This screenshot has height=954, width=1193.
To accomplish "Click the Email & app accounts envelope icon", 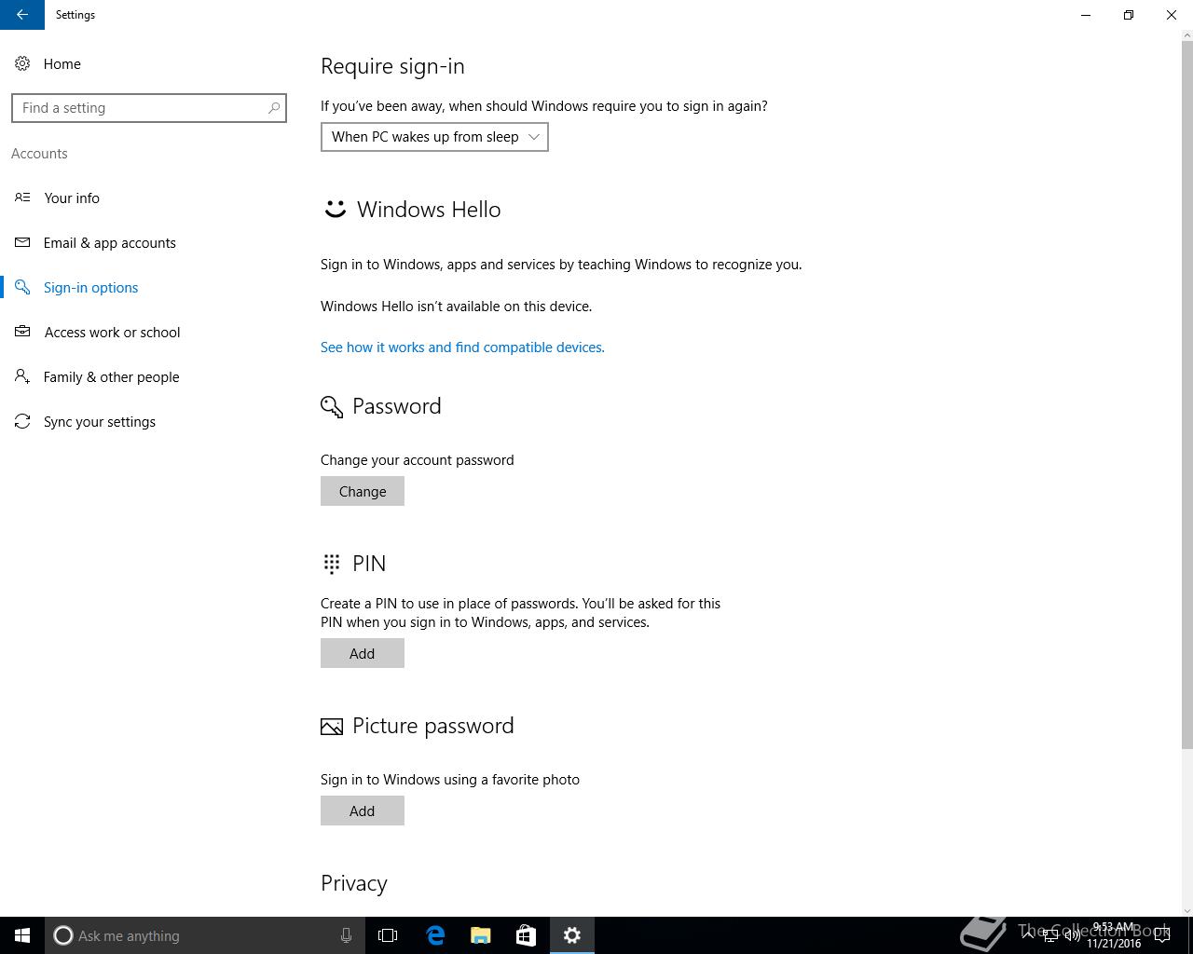I will pyautogui.click(x=22, y=242).
